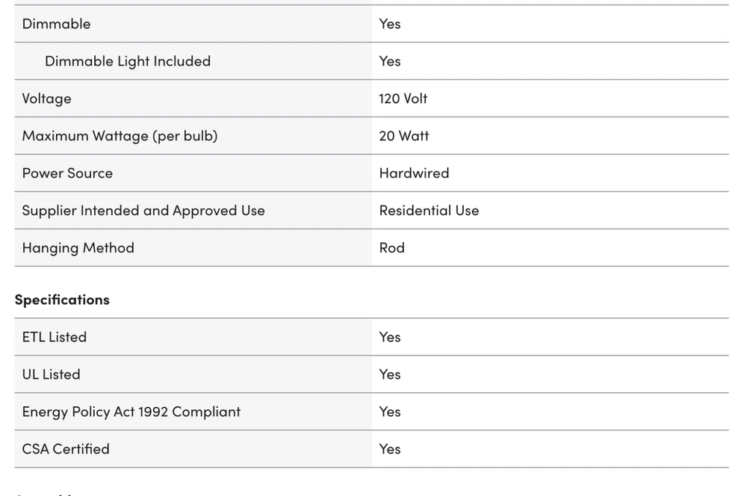Select the Yes value for ETL Listed
This screenshot has height=496, width=747.
tap(390, 337)
